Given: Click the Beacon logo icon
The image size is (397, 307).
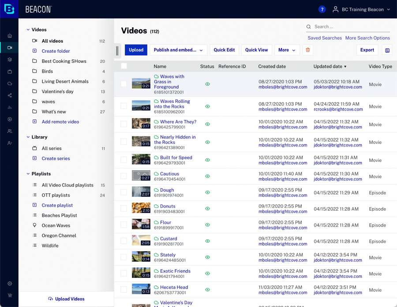Looking at the screenshot, I should pos(9,9).
